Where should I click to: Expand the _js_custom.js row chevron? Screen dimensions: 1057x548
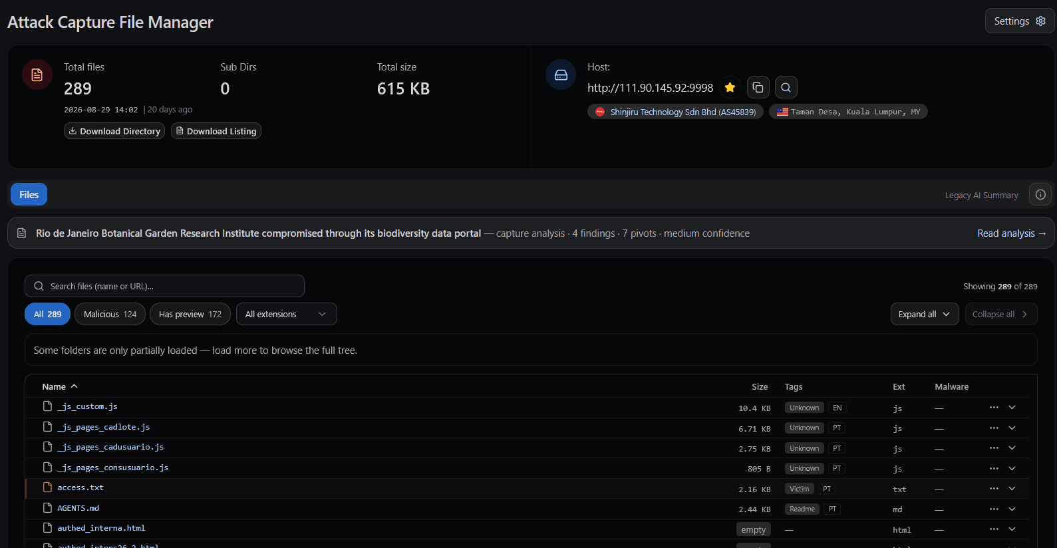1012,408
